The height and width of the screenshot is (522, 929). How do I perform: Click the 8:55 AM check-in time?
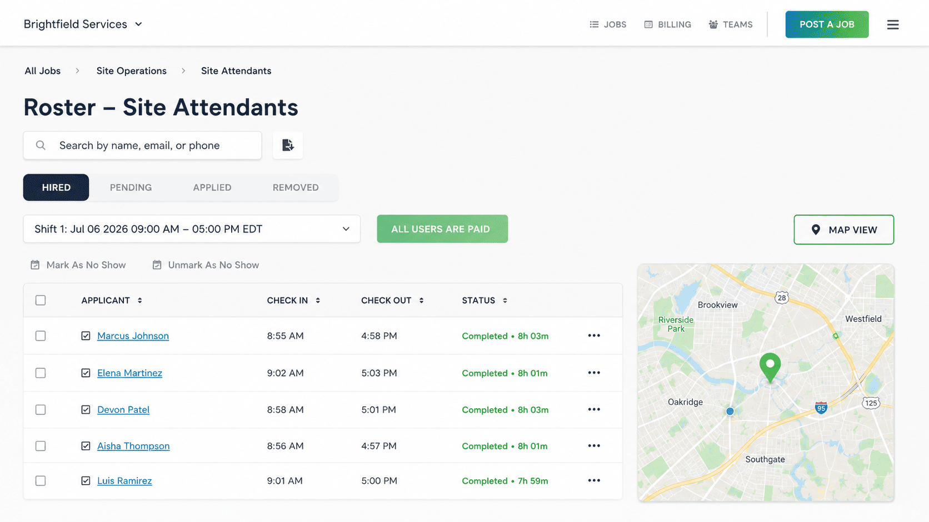(285, 336)
